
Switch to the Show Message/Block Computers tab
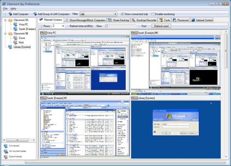85,20
